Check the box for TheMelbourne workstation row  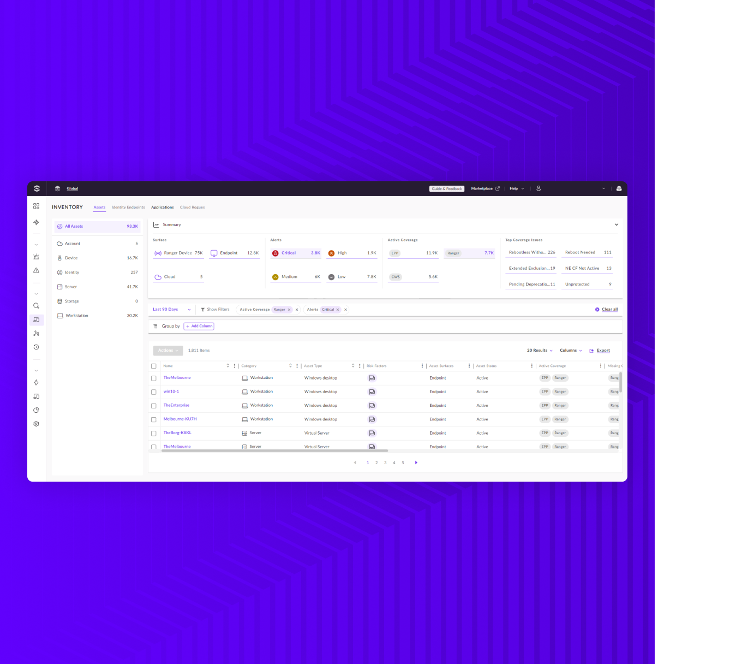tap(154, 378)
